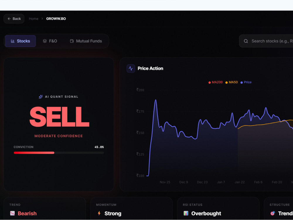The height and width of the screenshot is (220, 293).
Task: Focus the Search stocks input field
Action: coord(266,41)
